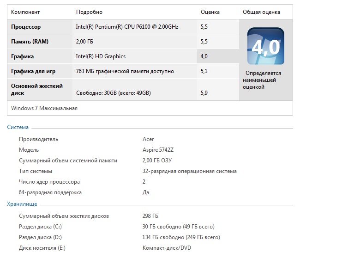Click Число ядер процессора label
342x253 pixels.
49,182
